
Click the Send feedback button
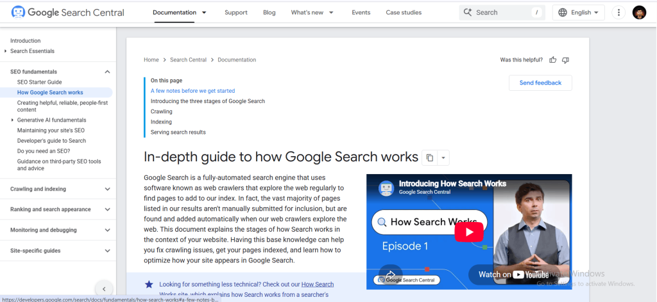click(540, 83)
